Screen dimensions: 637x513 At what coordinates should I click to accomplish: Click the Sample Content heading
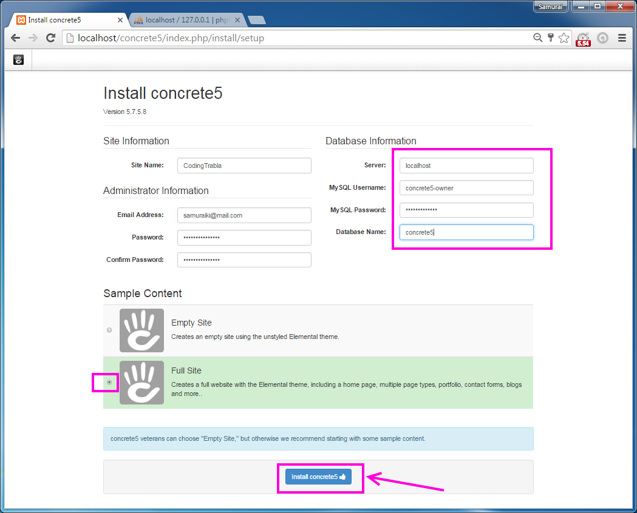pyautogui.click(x=143, y=293)
